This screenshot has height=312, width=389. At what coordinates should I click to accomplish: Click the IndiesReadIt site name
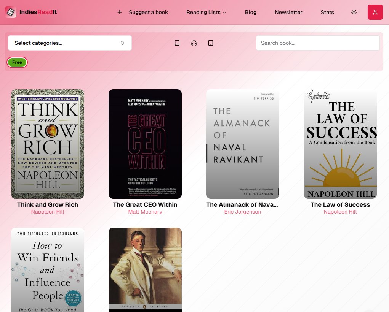pyautogui.click(x=38, y=12)
